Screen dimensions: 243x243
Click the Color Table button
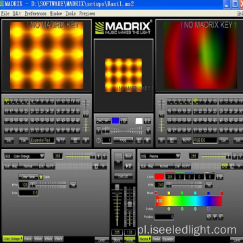coord(28,177)
